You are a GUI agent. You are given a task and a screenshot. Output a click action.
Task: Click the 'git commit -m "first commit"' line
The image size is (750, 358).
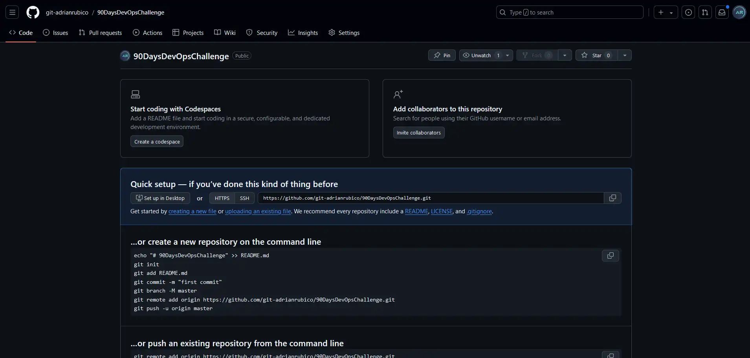pyautogui.click(x=178, y=282)
